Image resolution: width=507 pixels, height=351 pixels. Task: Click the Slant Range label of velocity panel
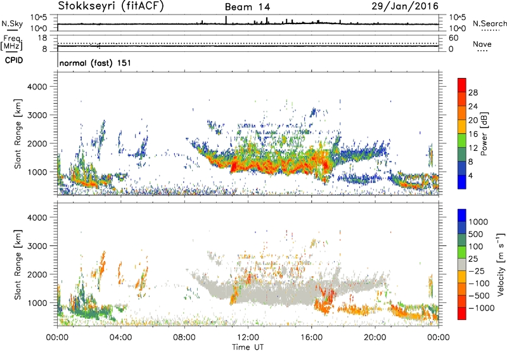[18, 264]
